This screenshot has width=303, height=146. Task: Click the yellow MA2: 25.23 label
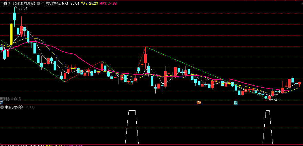[x=89, y=3]
